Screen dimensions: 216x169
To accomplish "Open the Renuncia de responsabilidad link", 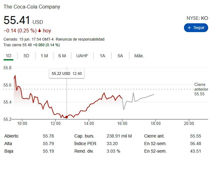I will (x=80, y=39).
